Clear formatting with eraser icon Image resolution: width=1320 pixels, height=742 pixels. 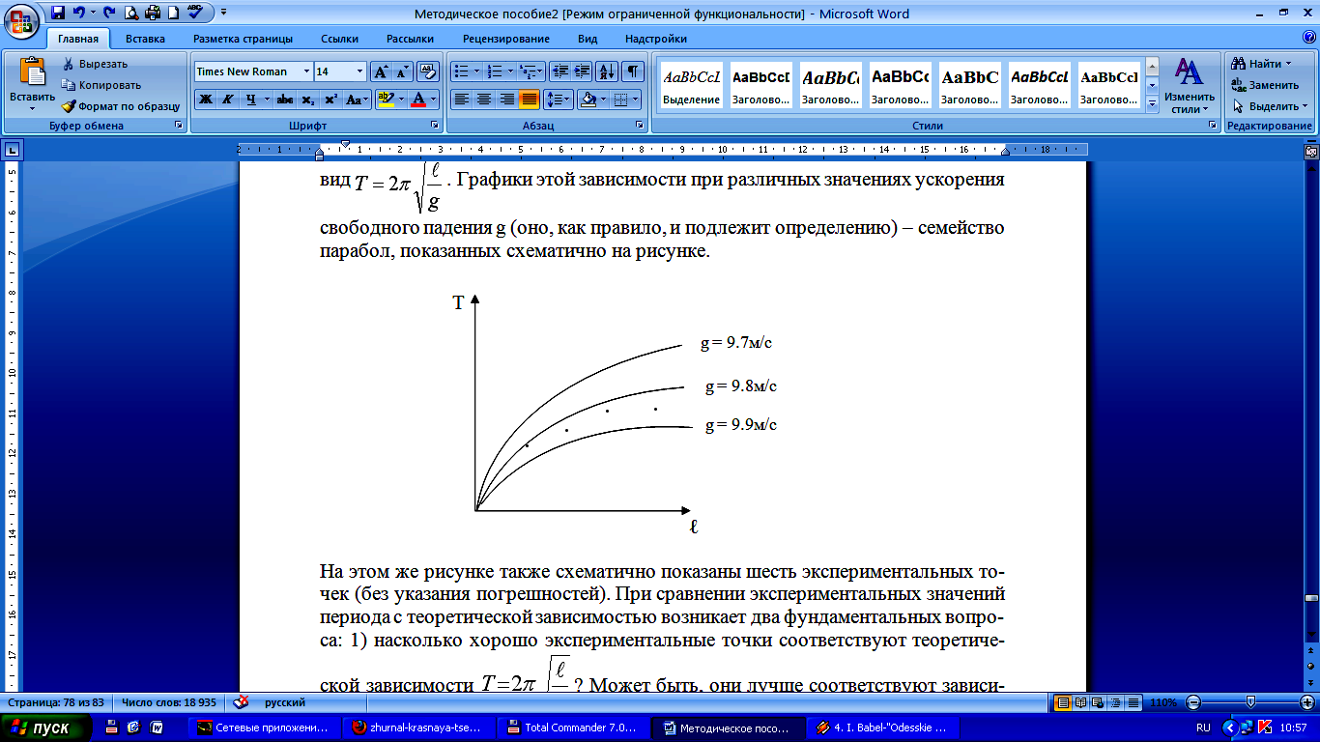click(429, 71)
